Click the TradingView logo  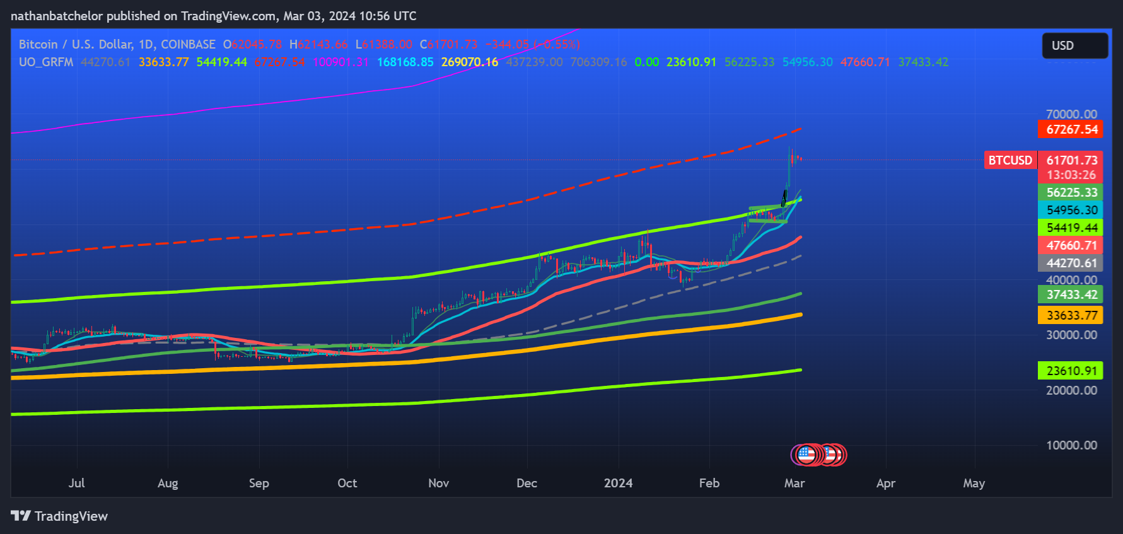[x=59, y=516]
